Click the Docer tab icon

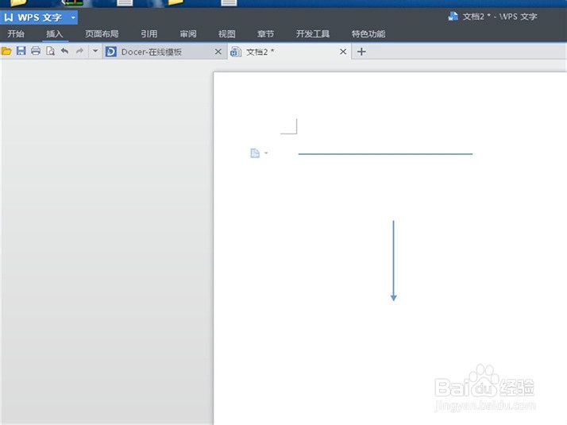[110, 52]
